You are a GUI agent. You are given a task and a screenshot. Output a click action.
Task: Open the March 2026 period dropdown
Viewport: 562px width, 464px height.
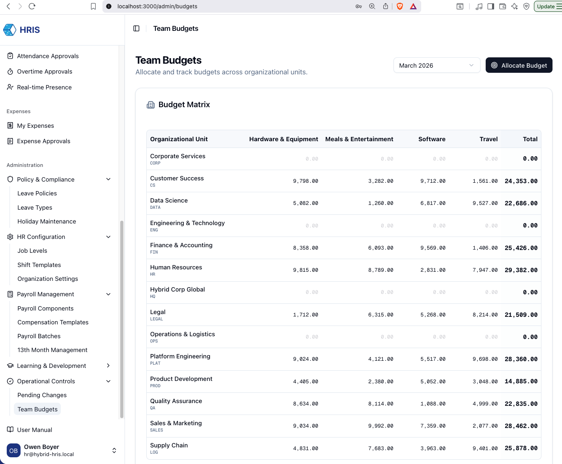[437, 65]
